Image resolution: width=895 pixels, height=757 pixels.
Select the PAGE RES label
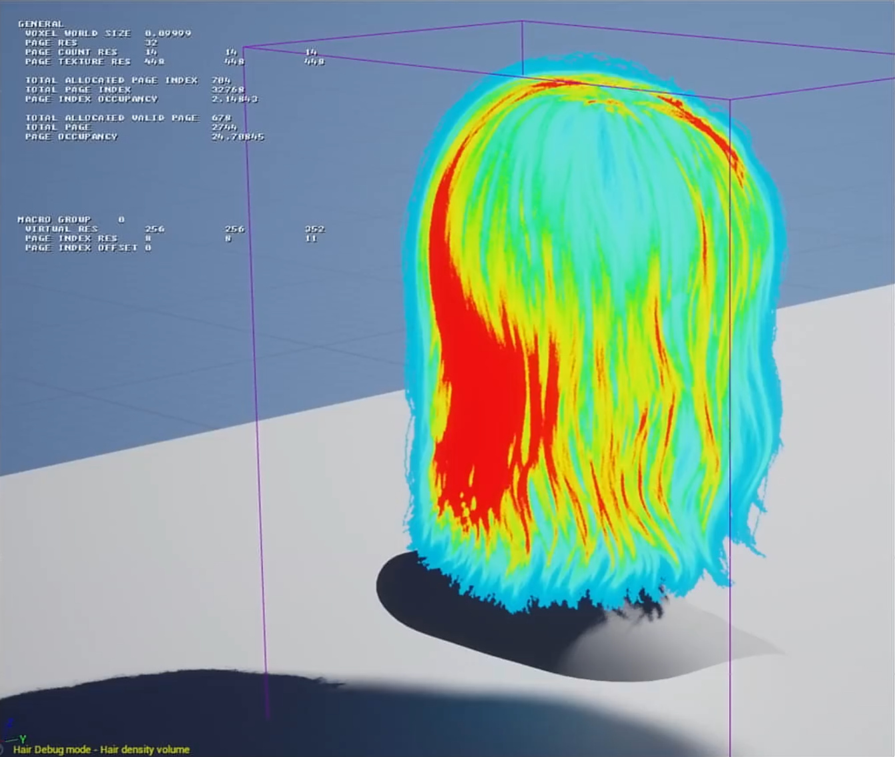coord(51,43)
